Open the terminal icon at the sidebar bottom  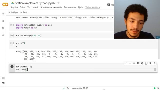[x=3, y=83]
